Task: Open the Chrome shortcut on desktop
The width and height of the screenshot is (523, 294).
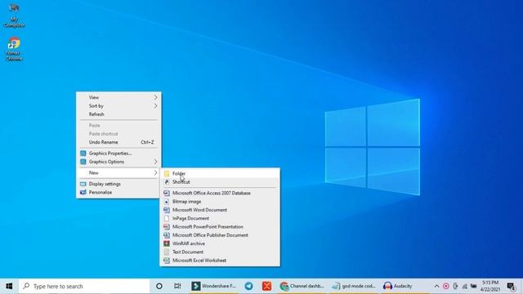Action: tap(14, 49)
